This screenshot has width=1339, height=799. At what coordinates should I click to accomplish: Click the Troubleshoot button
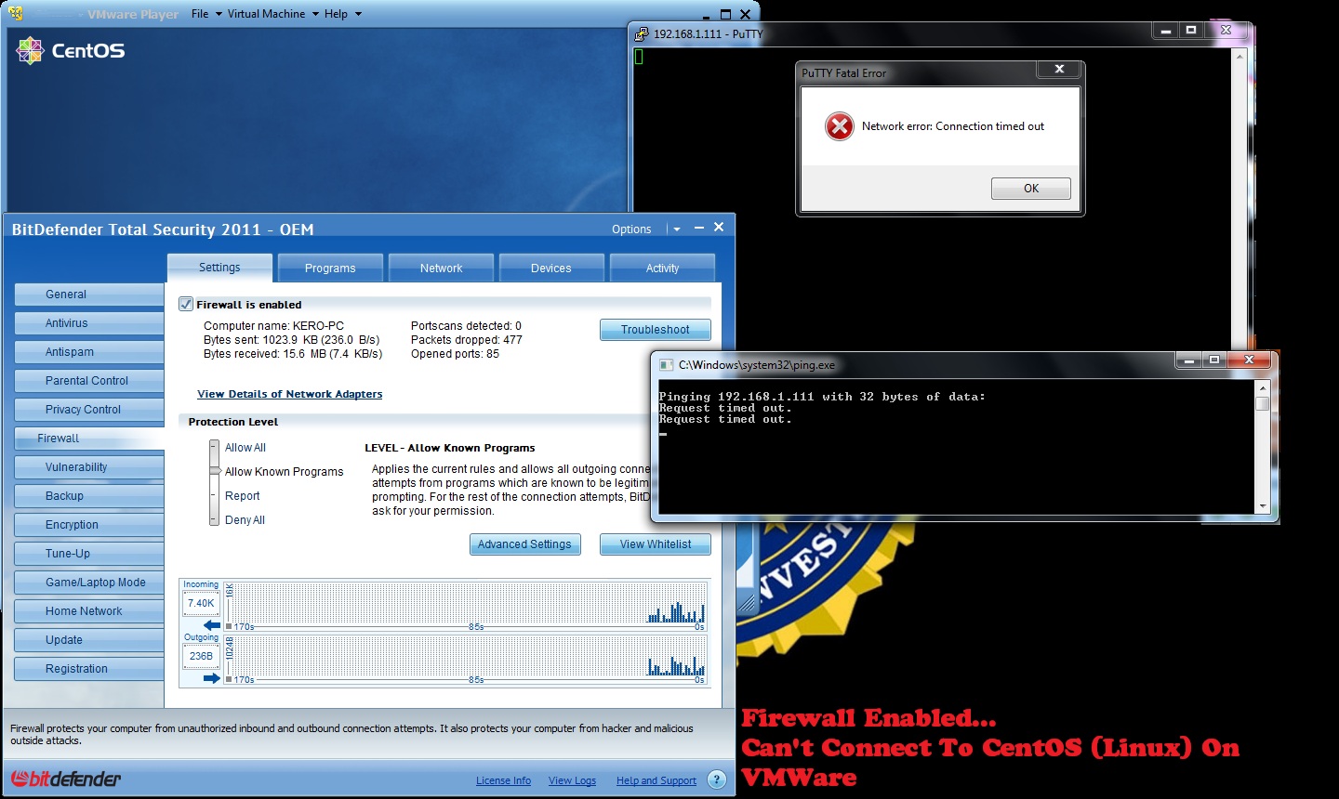[x=656, y=330]
